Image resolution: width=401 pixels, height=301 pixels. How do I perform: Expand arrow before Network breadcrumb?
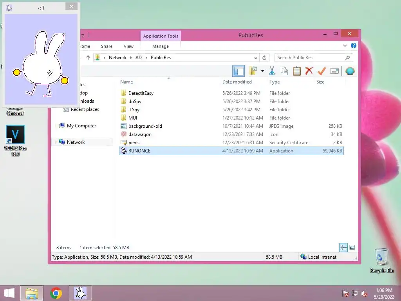(104, 58)
